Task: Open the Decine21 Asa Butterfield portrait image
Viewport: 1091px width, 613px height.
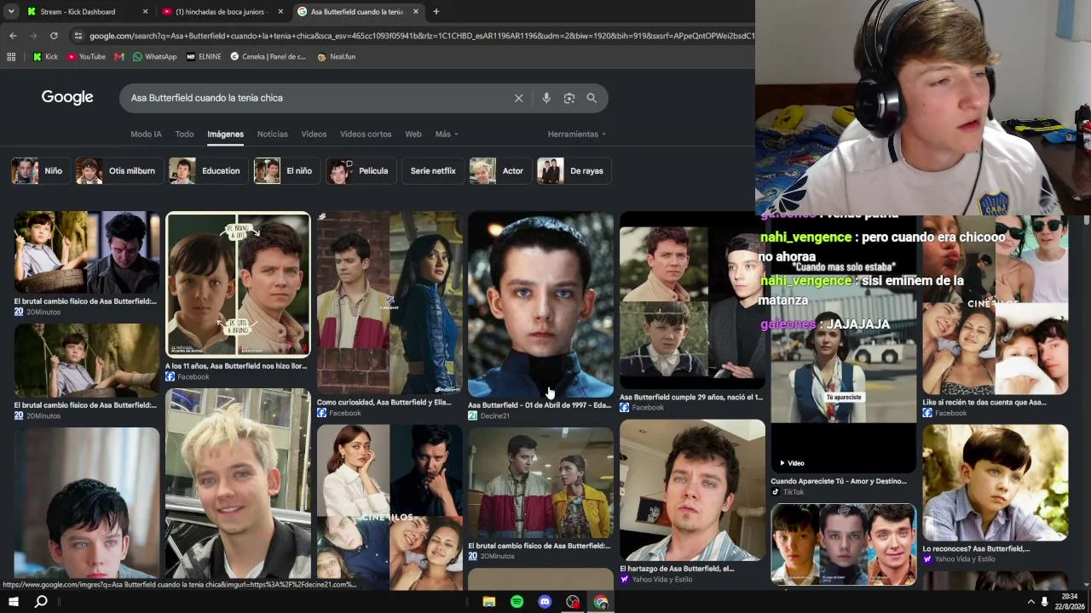Action: [540, 305]
